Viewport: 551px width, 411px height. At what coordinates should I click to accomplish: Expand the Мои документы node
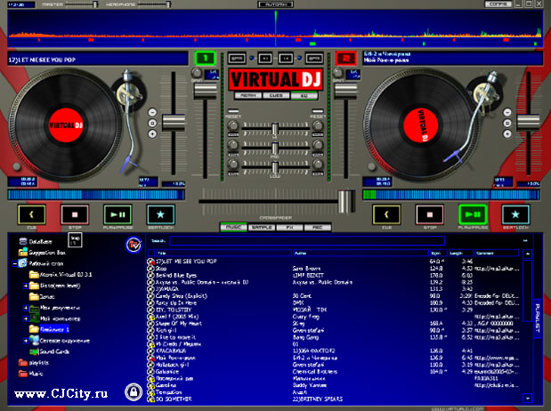pyautogui.click(x=26, y=308)
